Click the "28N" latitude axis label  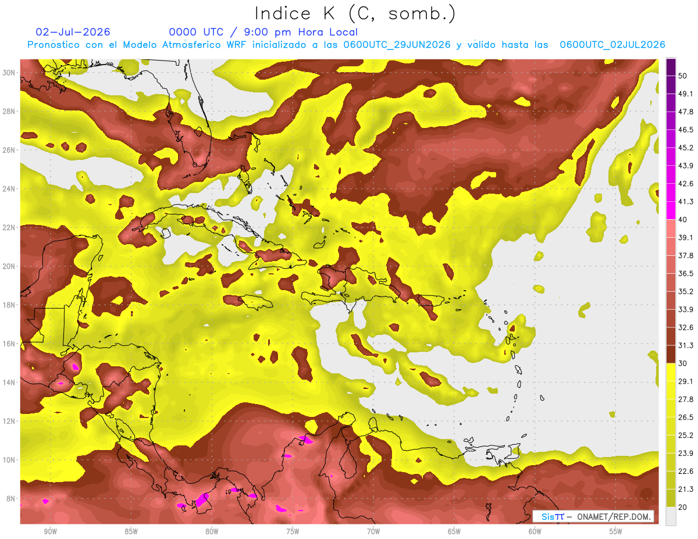coord(9,111)
